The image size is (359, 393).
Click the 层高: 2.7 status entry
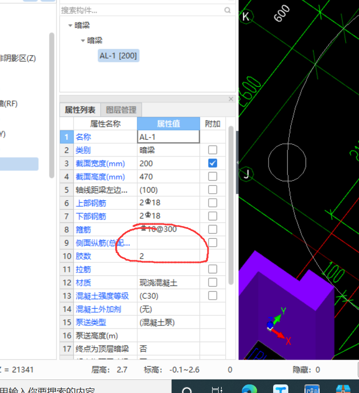tap(109, 370)
